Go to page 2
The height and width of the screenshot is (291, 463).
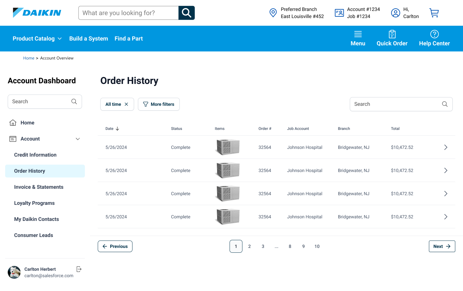(250, 246)
